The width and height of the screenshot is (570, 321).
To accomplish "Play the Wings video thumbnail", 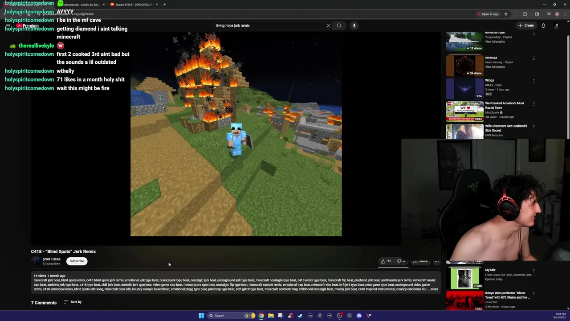I will (464, 88).
